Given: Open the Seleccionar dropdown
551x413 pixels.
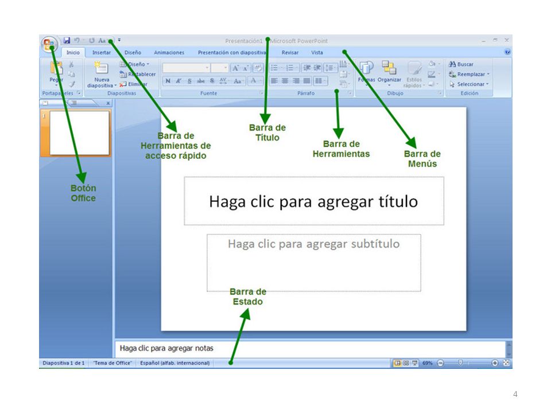Looking at the screenshot, I should [469, 84].
